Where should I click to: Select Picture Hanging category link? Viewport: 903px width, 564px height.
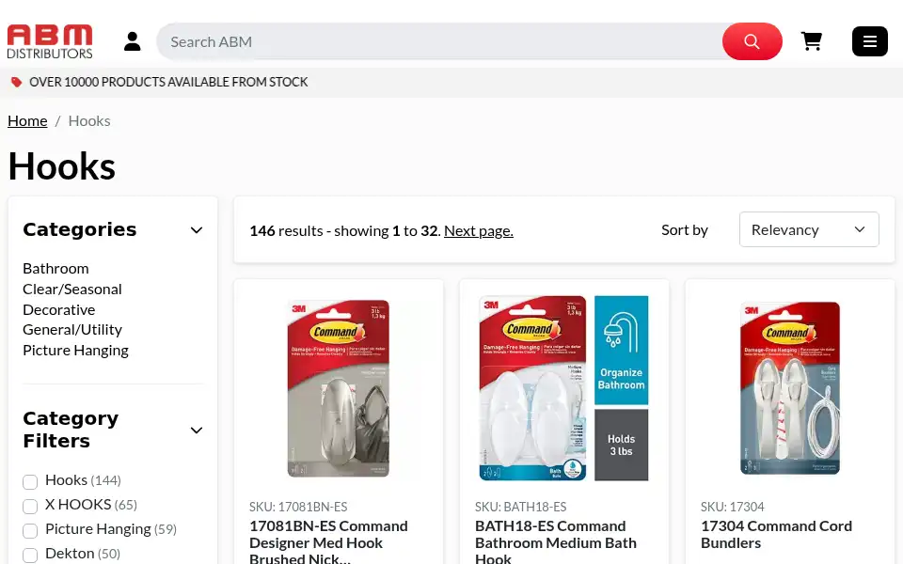(x=75, y=351)
